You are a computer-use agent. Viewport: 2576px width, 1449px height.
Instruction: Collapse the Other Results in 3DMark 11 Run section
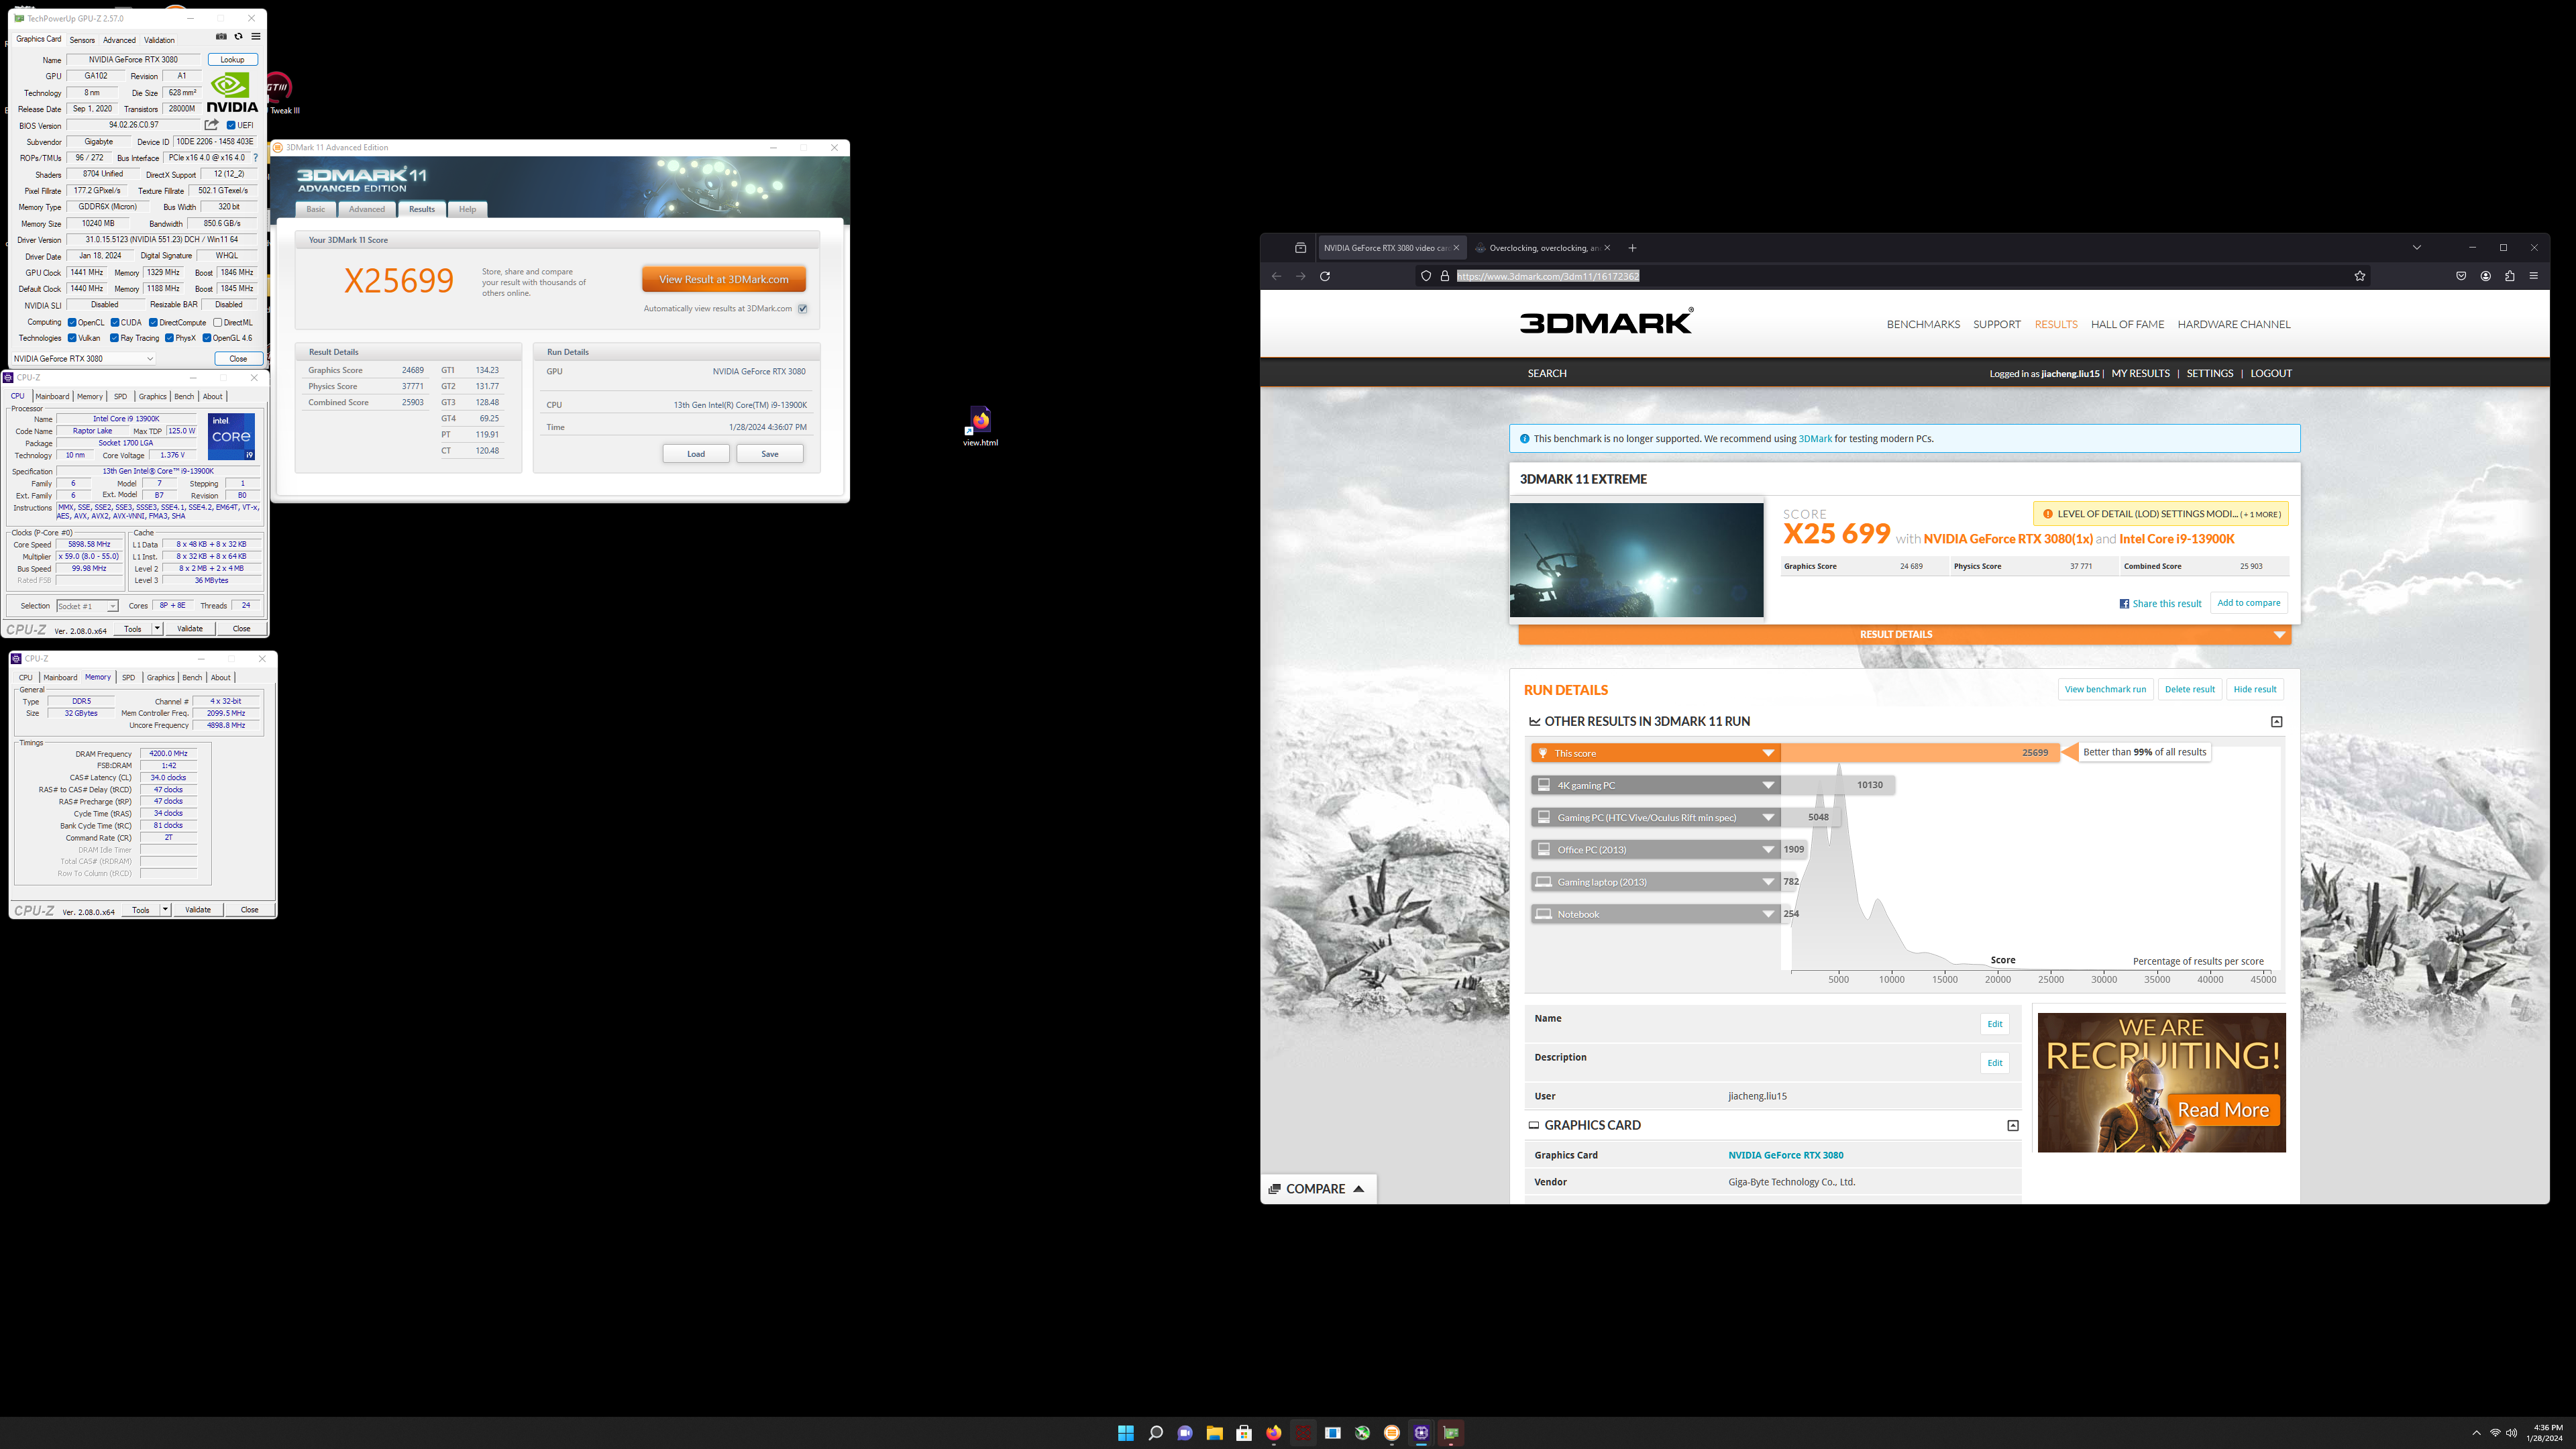(2277, 721)
